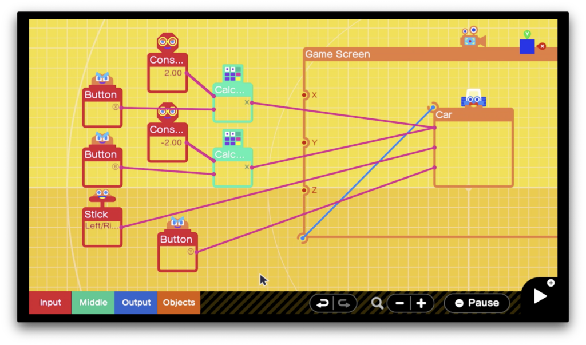The width and height of the screenshot is (586, 345).
Task: Click the Game Screen X port
Action: 306,95
